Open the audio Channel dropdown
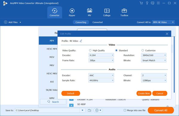 click(x=154, y=75)
